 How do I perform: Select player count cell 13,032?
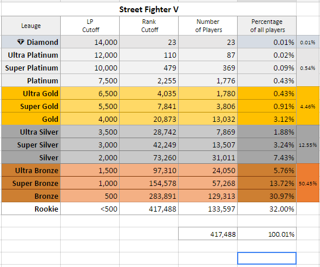pyautogui.click(x=208, y=119)
